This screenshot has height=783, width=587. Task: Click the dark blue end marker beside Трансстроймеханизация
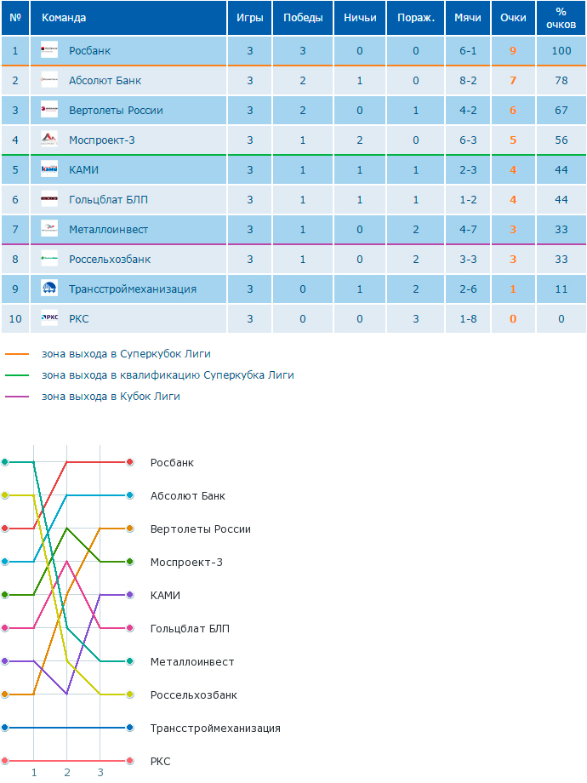coord(130,728)
